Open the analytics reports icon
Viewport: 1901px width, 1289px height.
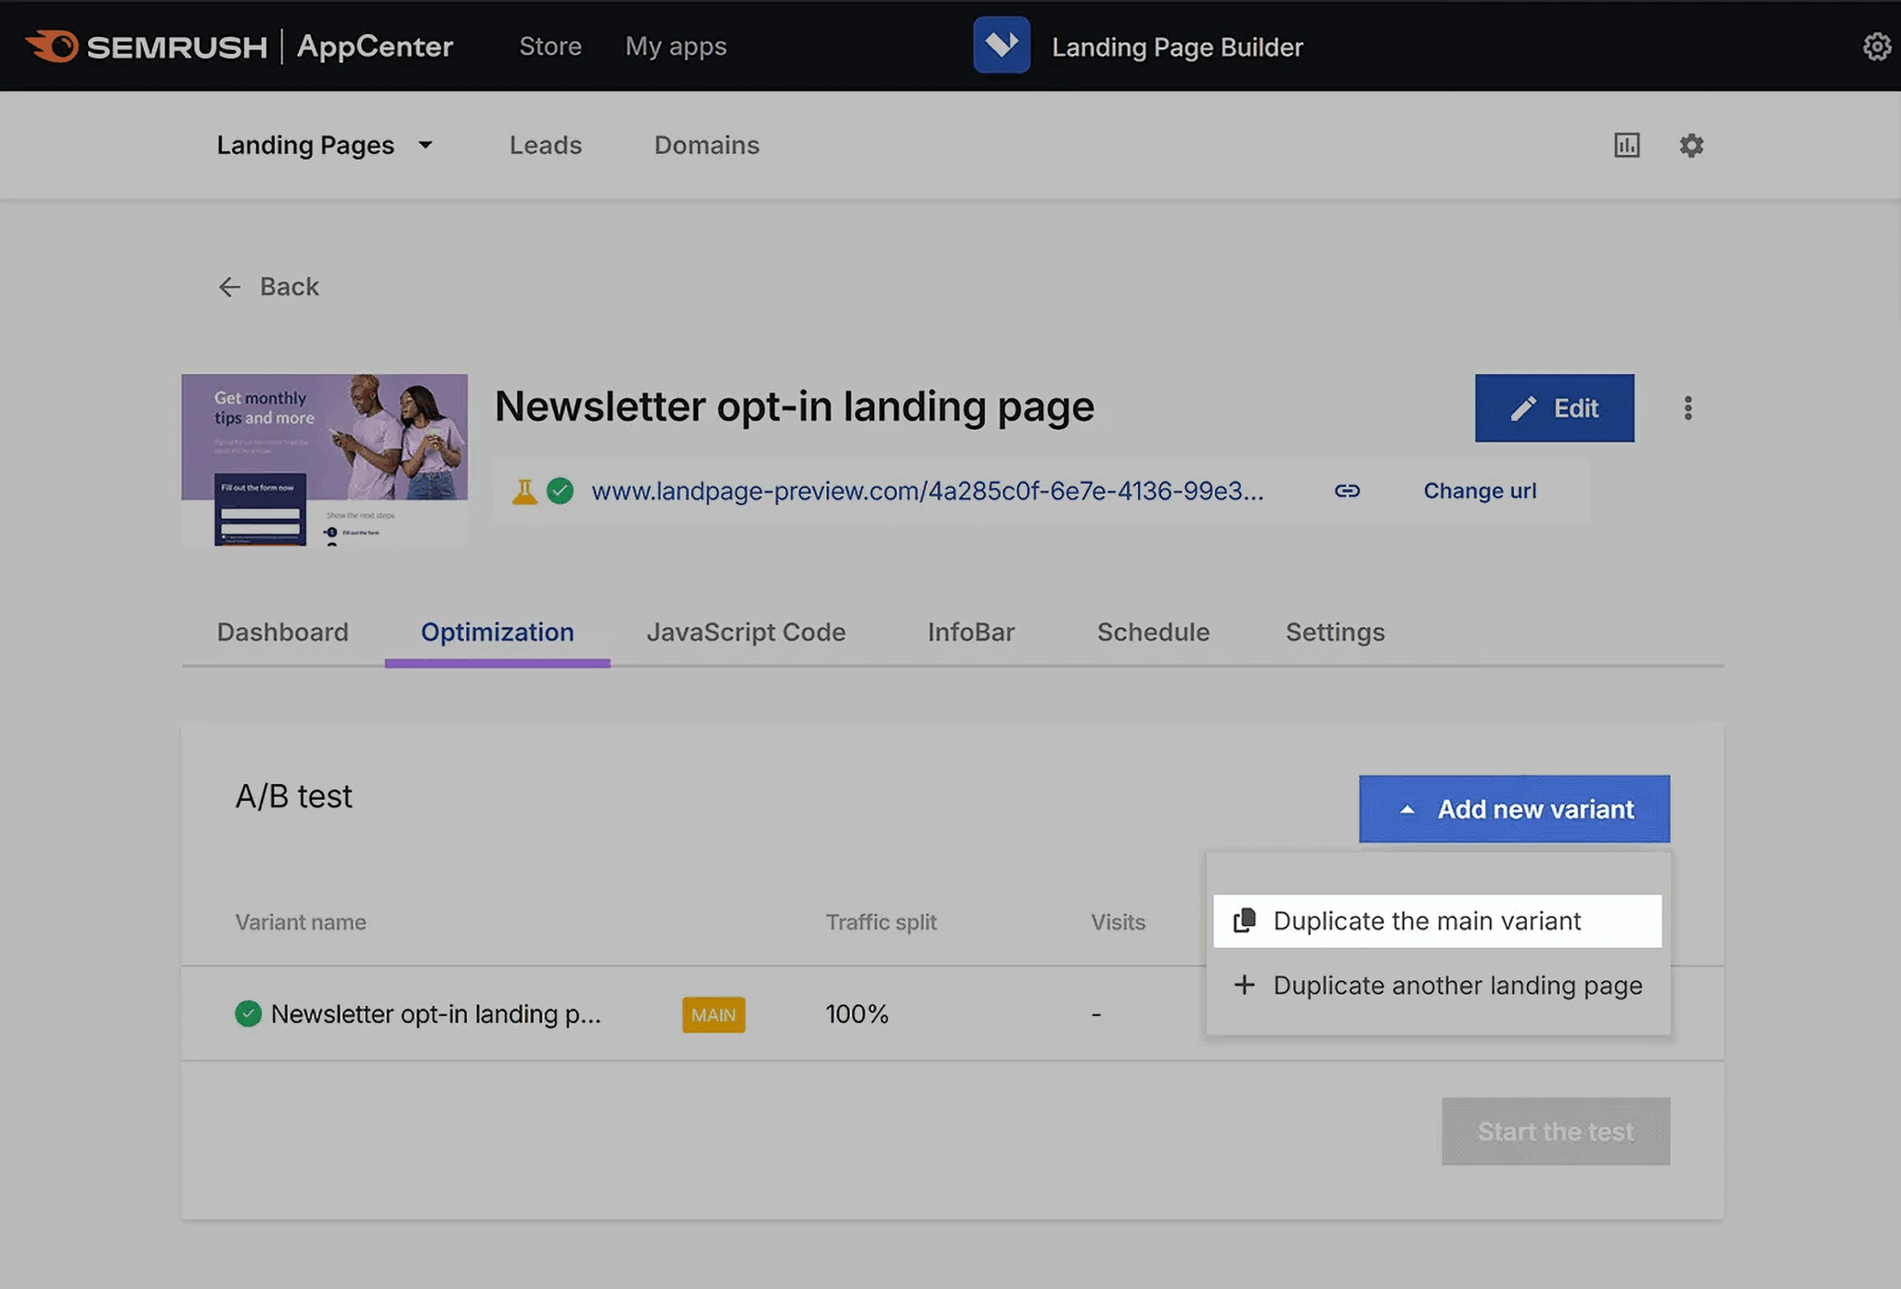[x=1626, y=145]
